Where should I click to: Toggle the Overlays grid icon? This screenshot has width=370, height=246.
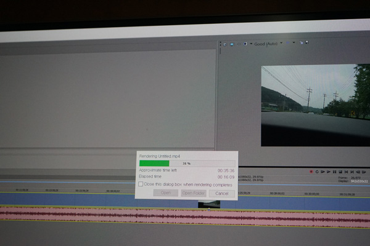click(x=287, y=43)
